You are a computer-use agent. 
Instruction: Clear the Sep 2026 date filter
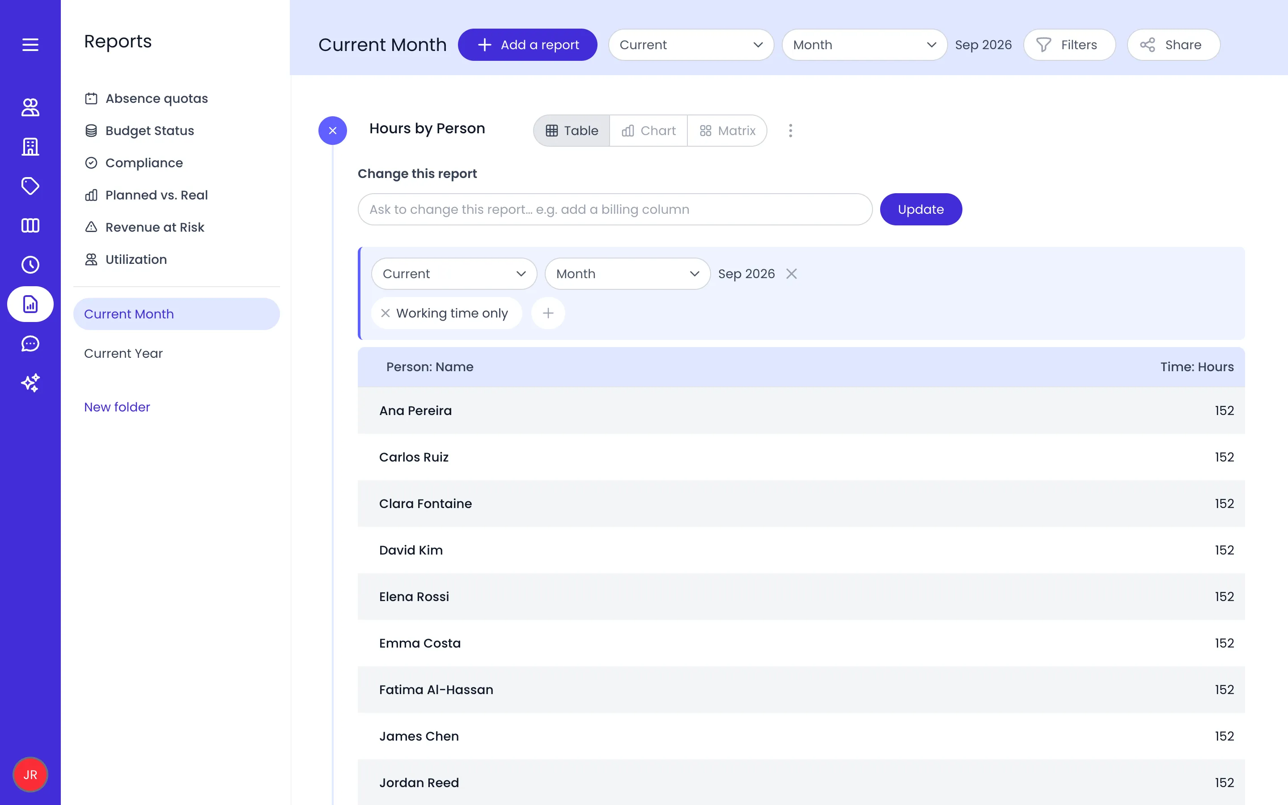tap(792, 274)
